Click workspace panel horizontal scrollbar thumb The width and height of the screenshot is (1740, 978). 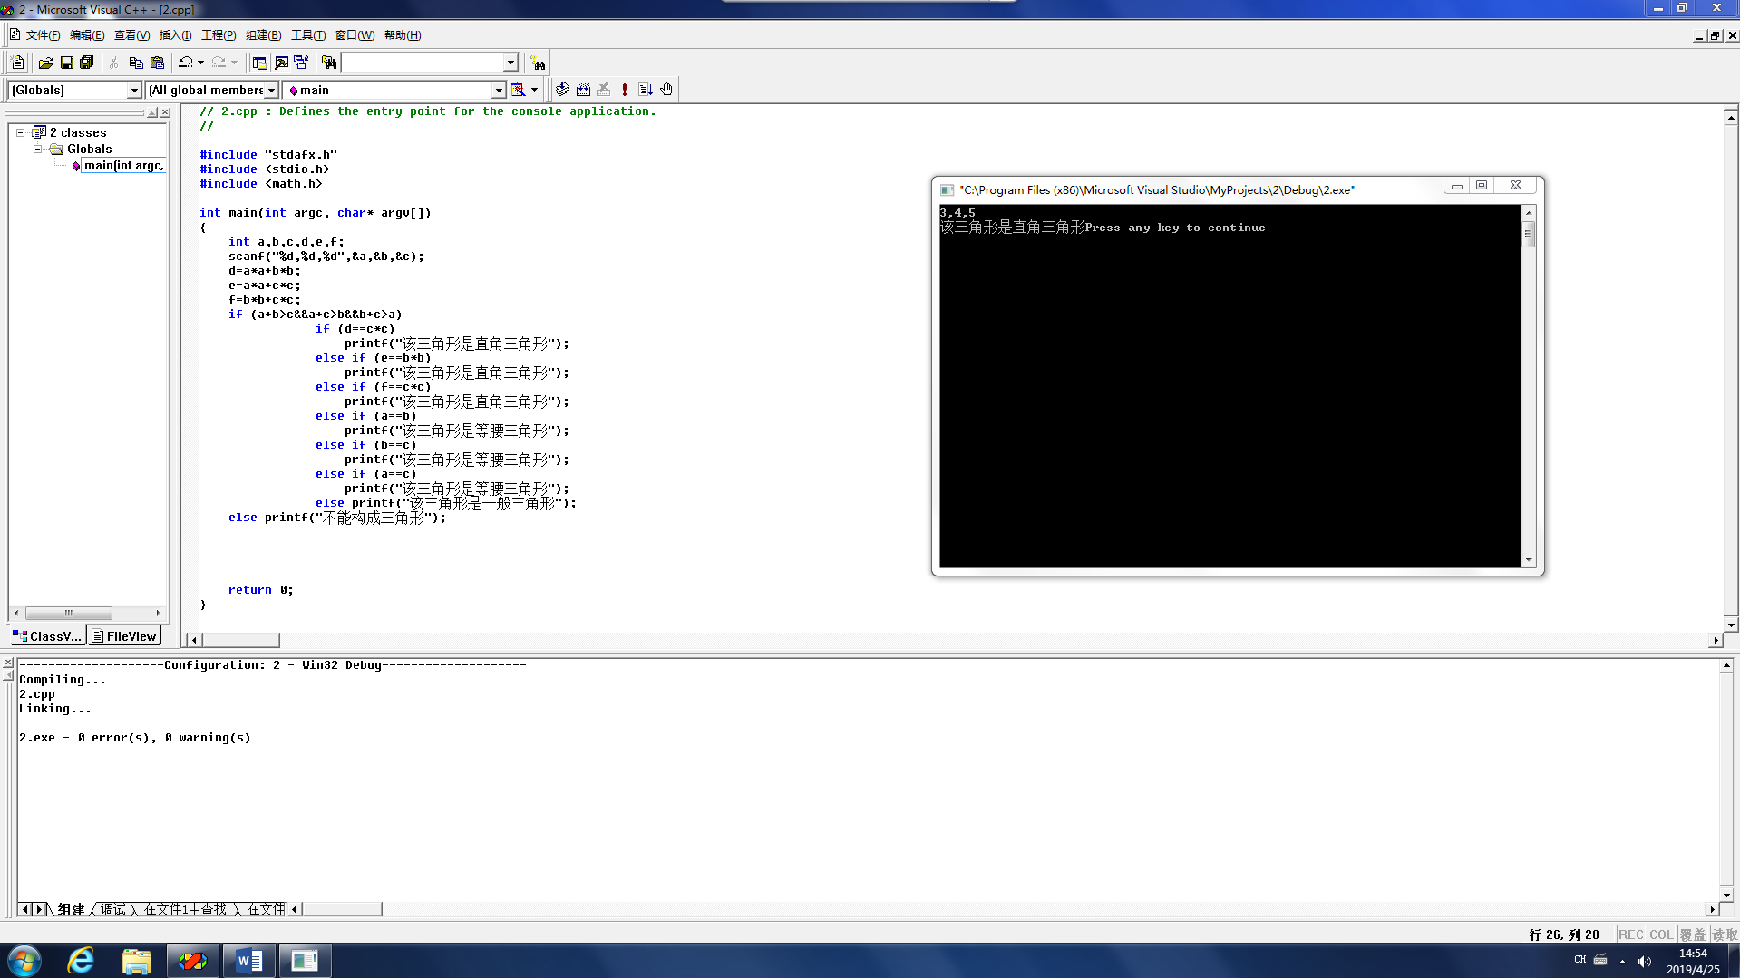point(69,613)
